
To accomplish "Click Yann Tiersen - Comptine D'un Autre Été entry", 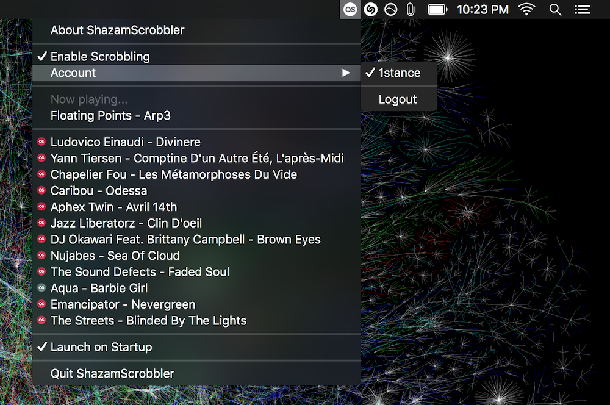I will click(196, 158).
